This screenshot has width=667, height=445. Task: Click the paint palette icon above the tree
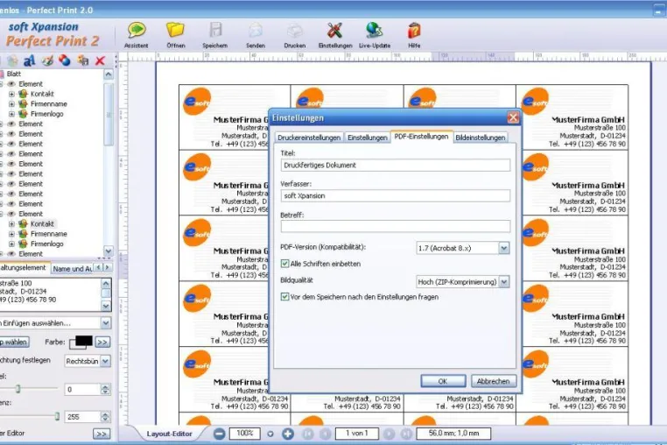tap(47, 61)
